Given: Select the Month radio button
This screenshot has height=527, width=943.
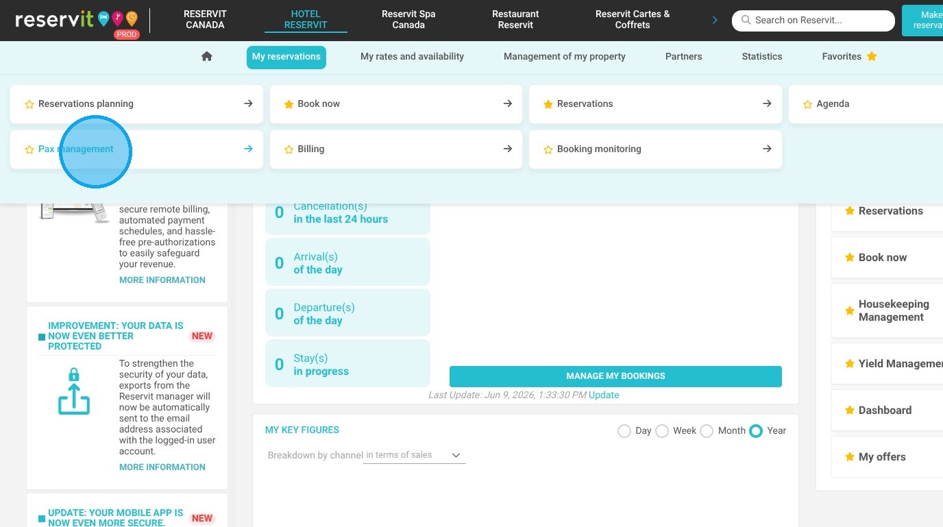Looking at the screenshot, I should click(x=707, y=431).
